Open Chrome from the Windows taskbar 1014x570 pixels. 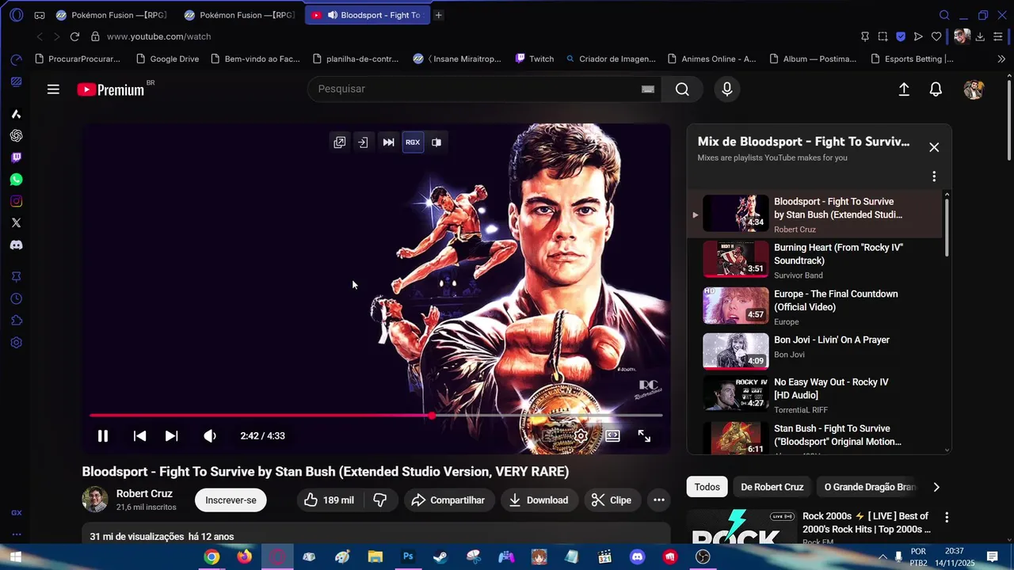212,557
